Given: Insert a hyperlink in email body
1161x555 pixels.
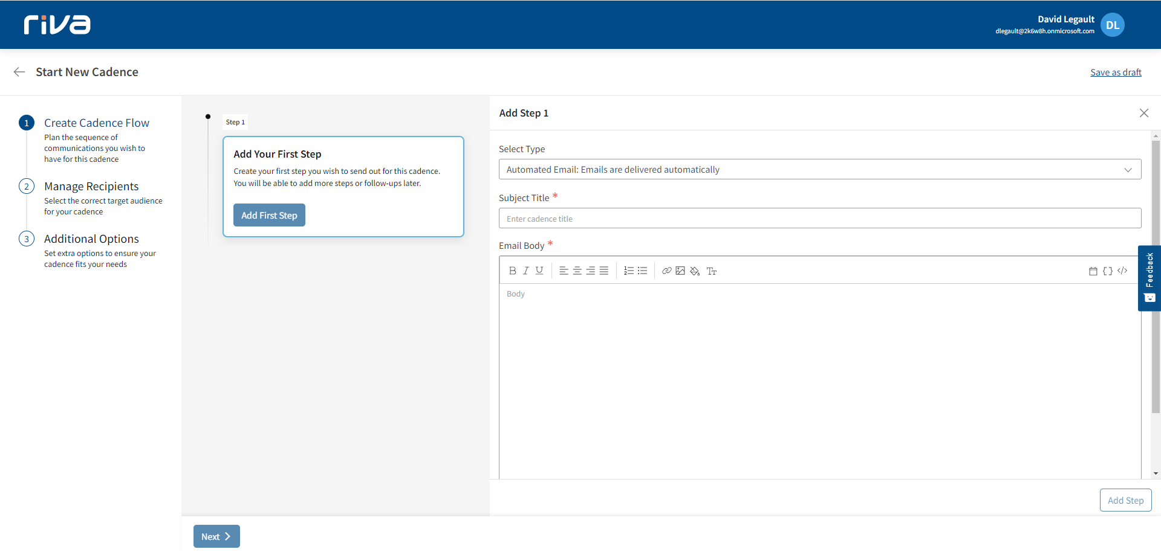Looking at the screenshot, I should (x=666, y=271).
